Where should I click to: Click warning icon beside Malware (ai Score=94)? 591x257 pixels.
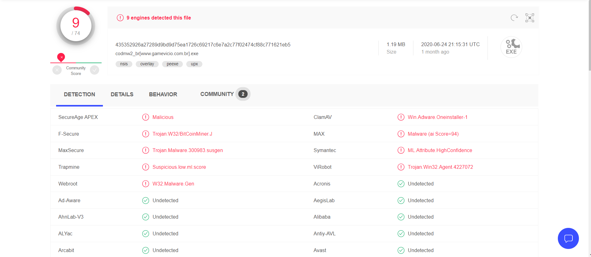(x=401, y=134)
